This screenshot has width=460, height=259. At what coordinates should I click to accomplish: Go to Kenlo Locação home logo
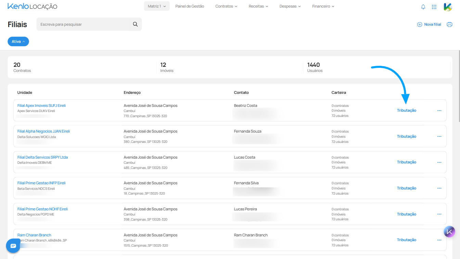(x=32, y=7)
